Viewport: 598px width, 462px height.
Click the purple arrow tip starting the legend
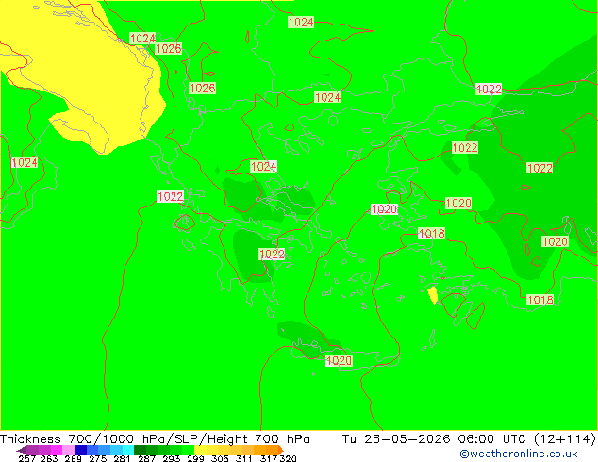[x=22, y=450]
